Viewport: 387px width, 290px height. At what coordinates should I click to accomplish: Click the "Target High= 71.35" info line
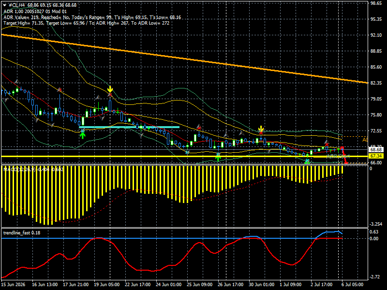(87, 23)
